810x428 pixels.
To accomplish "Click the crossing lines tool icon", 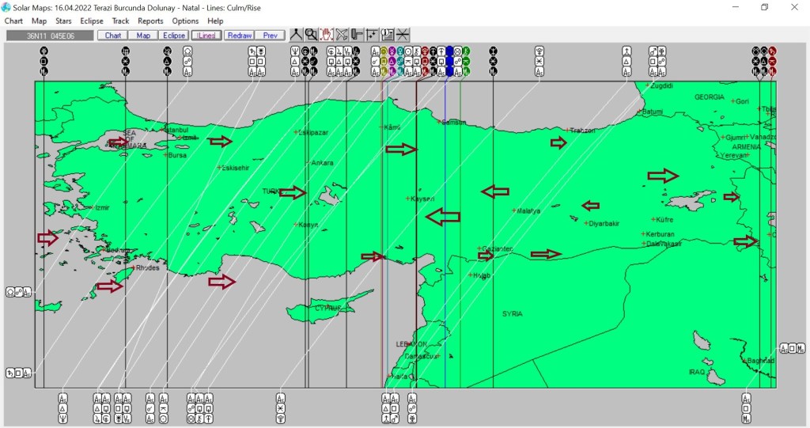I will coord(403,35).
